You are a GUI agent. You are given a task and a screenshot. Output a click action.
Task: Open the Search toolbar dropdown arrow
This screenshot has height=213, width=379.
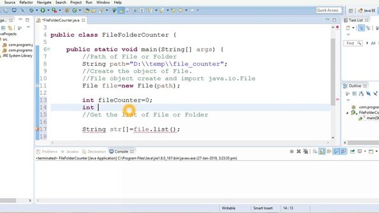click(107, 11)
